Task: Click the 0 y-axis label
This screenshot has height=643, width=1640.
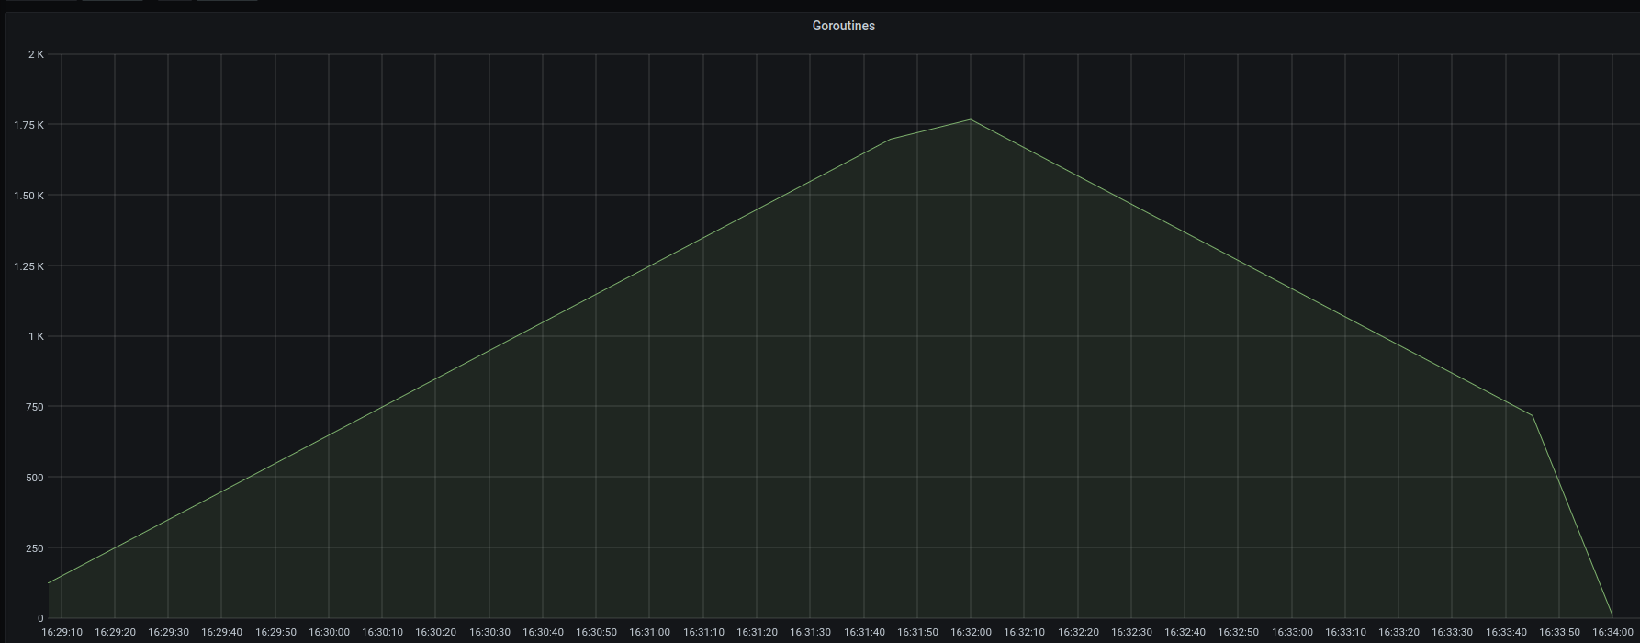Action: (x=40, y=618)
